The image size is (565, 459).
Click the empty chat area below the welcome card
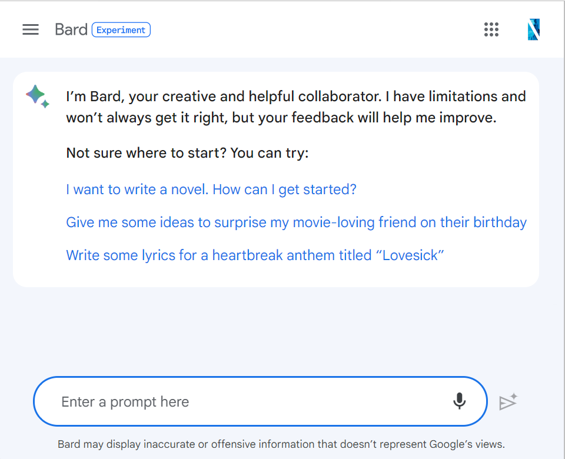(276, 331)
